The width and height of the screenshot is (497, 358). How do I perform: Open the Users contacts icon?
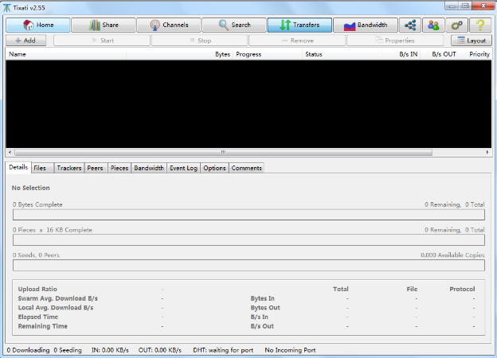433,25
